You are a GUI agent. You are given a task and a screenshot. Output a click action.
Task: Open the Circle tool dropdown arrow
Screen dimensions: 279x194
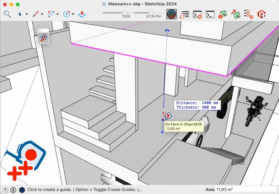tap(73, 14)
